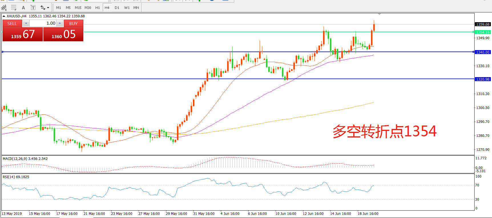Switch chart to M15 timeframe
This screenshot has width=492, height=218.
point(78,8)
